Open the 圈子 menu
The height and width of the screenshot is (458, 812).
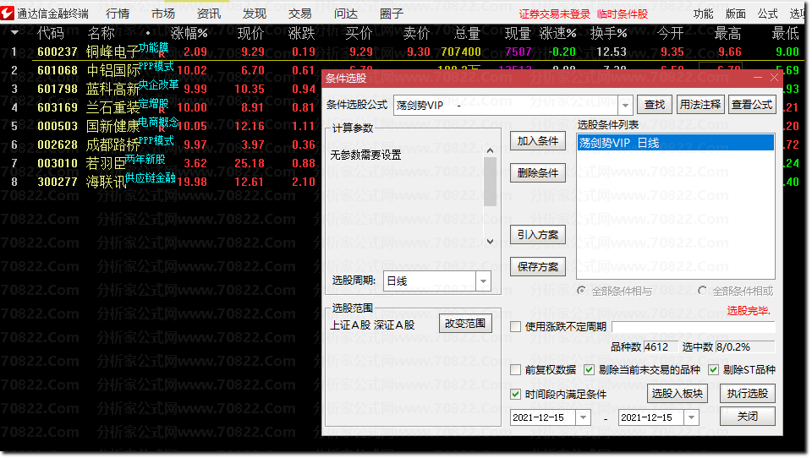392,14
